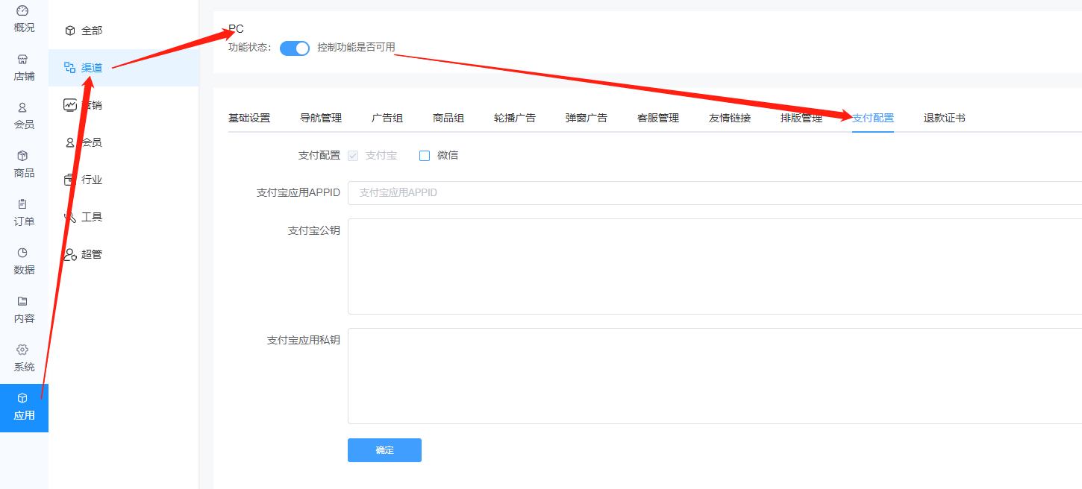Click the 店铺 shop icon
The height and width of the screenshot is (489, 1082).
[x=22, y=59]
